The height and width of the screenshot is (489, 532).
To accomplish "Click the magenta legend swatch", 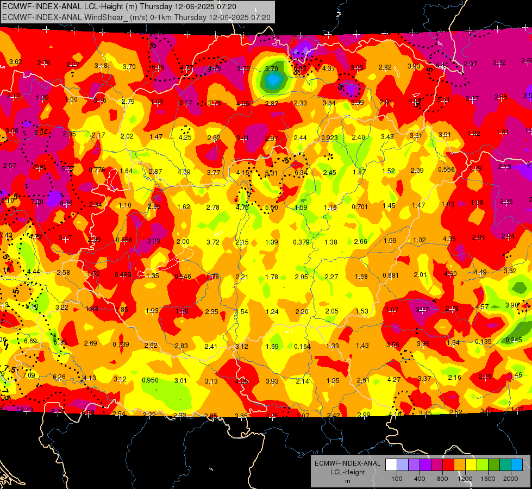I will coord(437,465).
